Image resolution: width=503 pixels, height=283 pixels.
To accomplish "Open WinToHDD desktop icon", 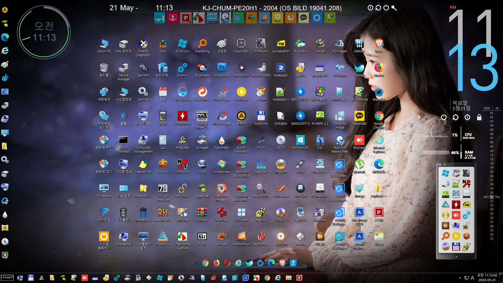I will [300, 143].
